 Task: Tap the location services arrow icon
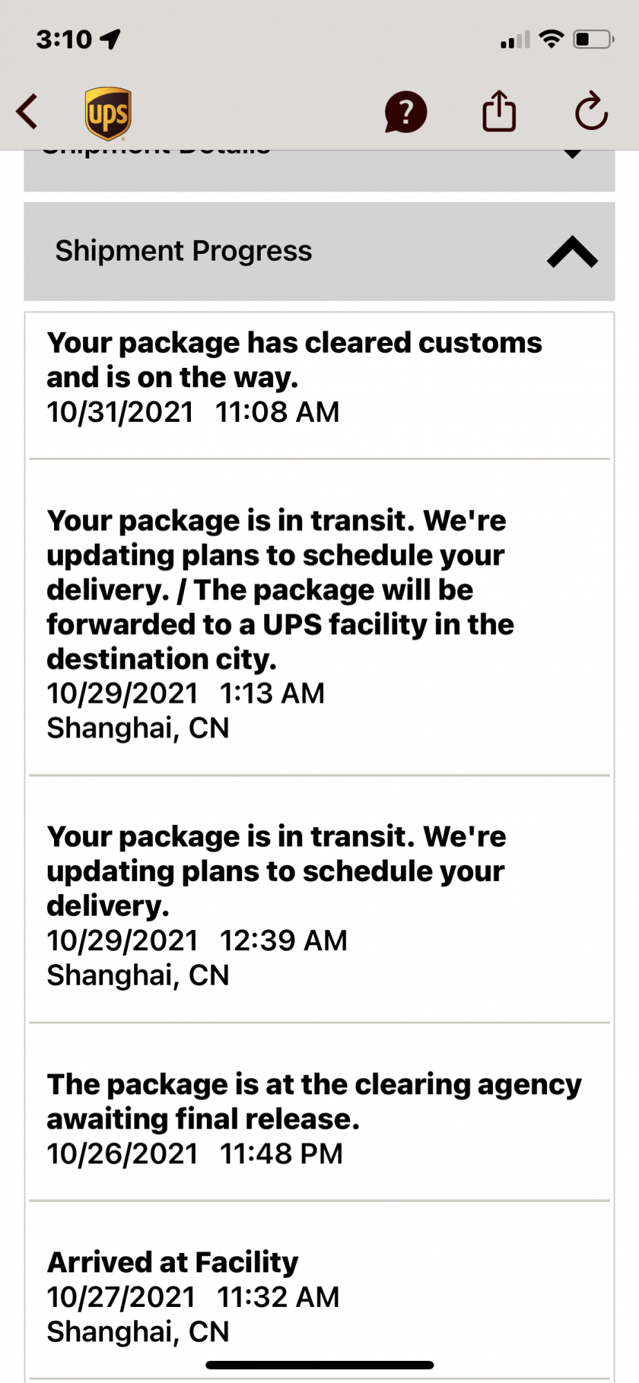click(x=111, y=39)
